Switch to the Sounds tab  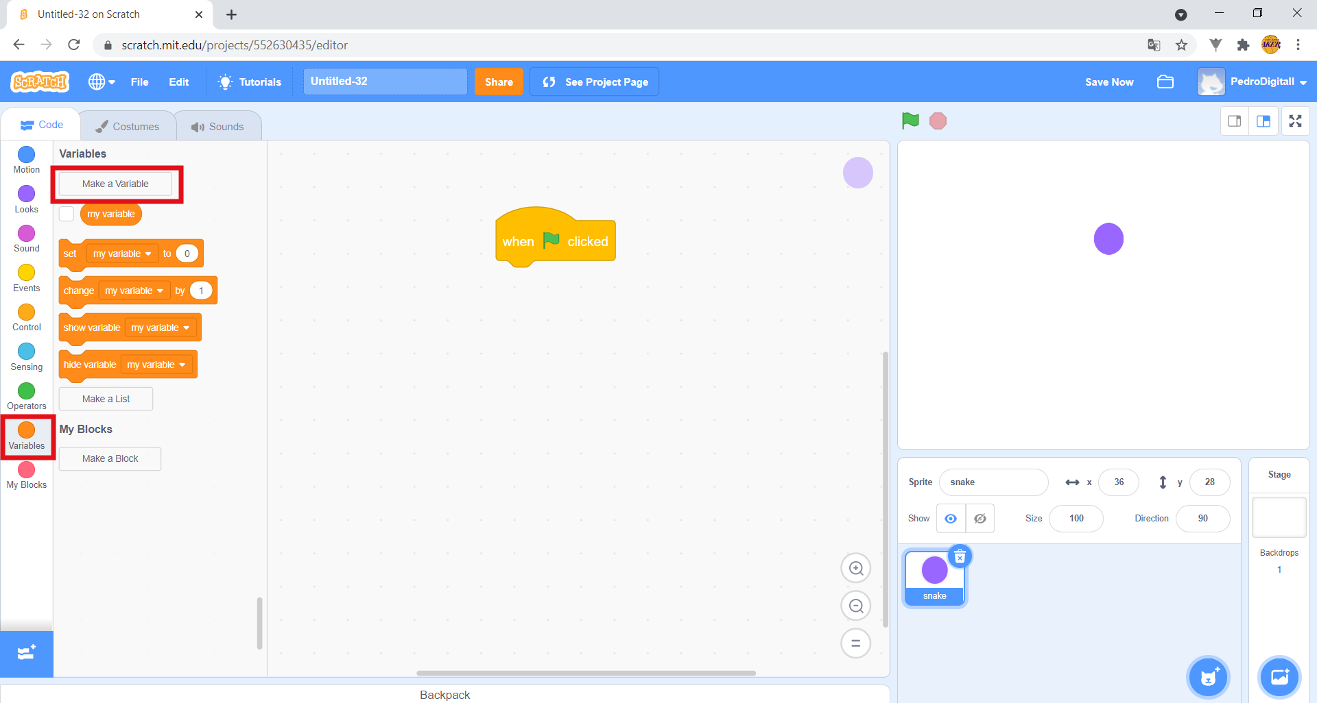click(218, 126)
